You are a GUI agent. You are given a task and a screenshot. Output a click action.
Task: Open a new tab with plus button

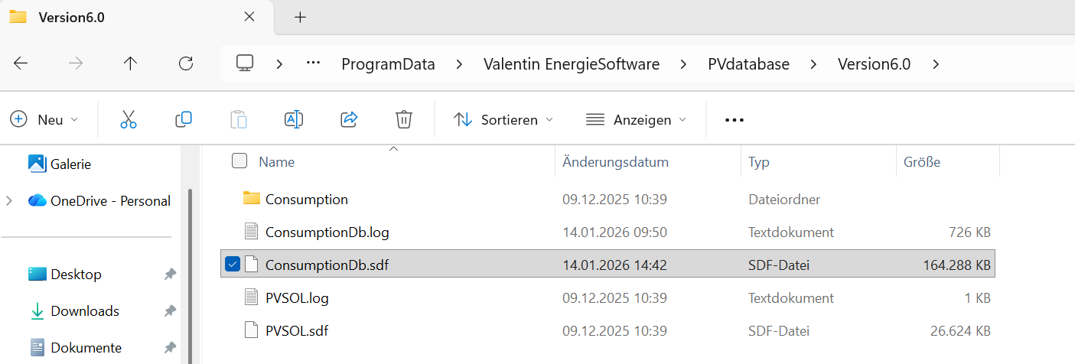pyautogui.click(x=300, y=17)
